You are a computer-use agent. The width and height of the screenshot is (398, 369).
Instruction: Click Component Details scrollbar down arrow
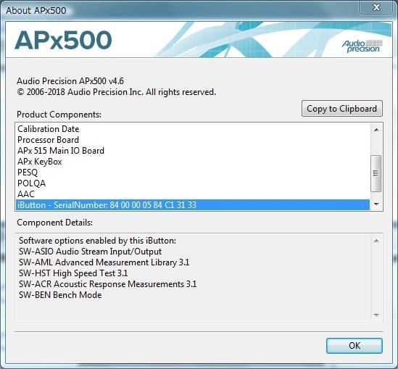click(x=376, y=315)
